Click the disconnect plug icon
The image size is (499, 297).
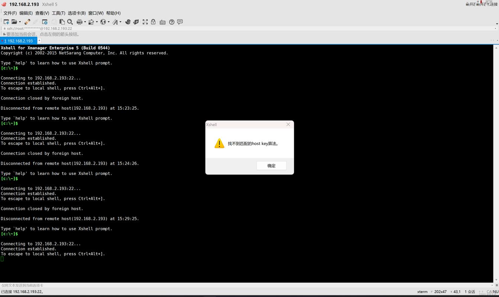coord(27,22)
